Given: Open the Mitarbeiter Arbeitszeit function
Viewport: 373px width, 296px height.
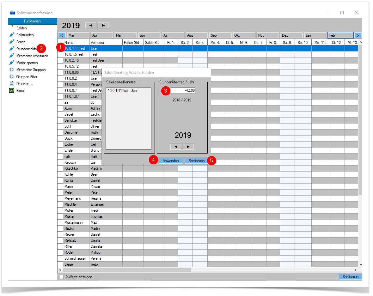Looking at the screenshot, I should 32,56.
